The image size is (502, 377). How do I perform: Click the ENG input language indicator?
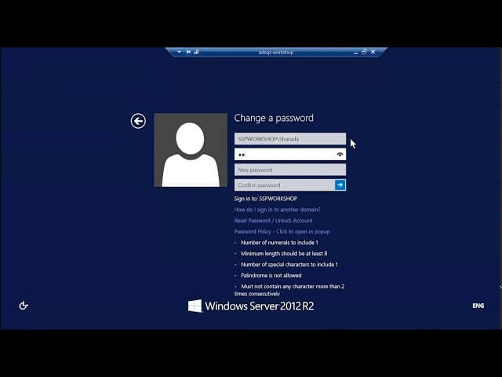478,306
